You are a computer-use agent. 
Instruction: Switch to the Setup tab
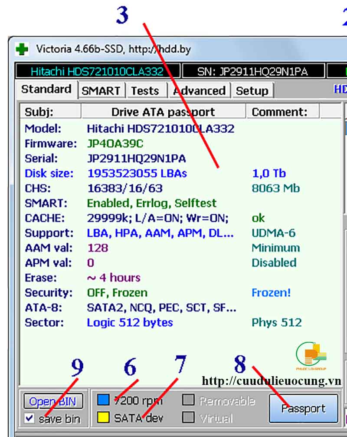[x=252, y=91]
